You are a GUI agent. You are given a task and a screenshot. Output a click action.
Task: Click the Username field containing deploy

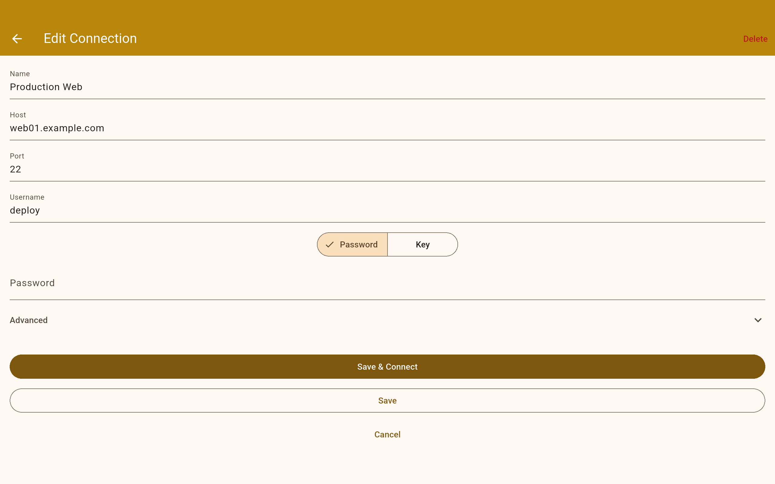click(387, 210)
